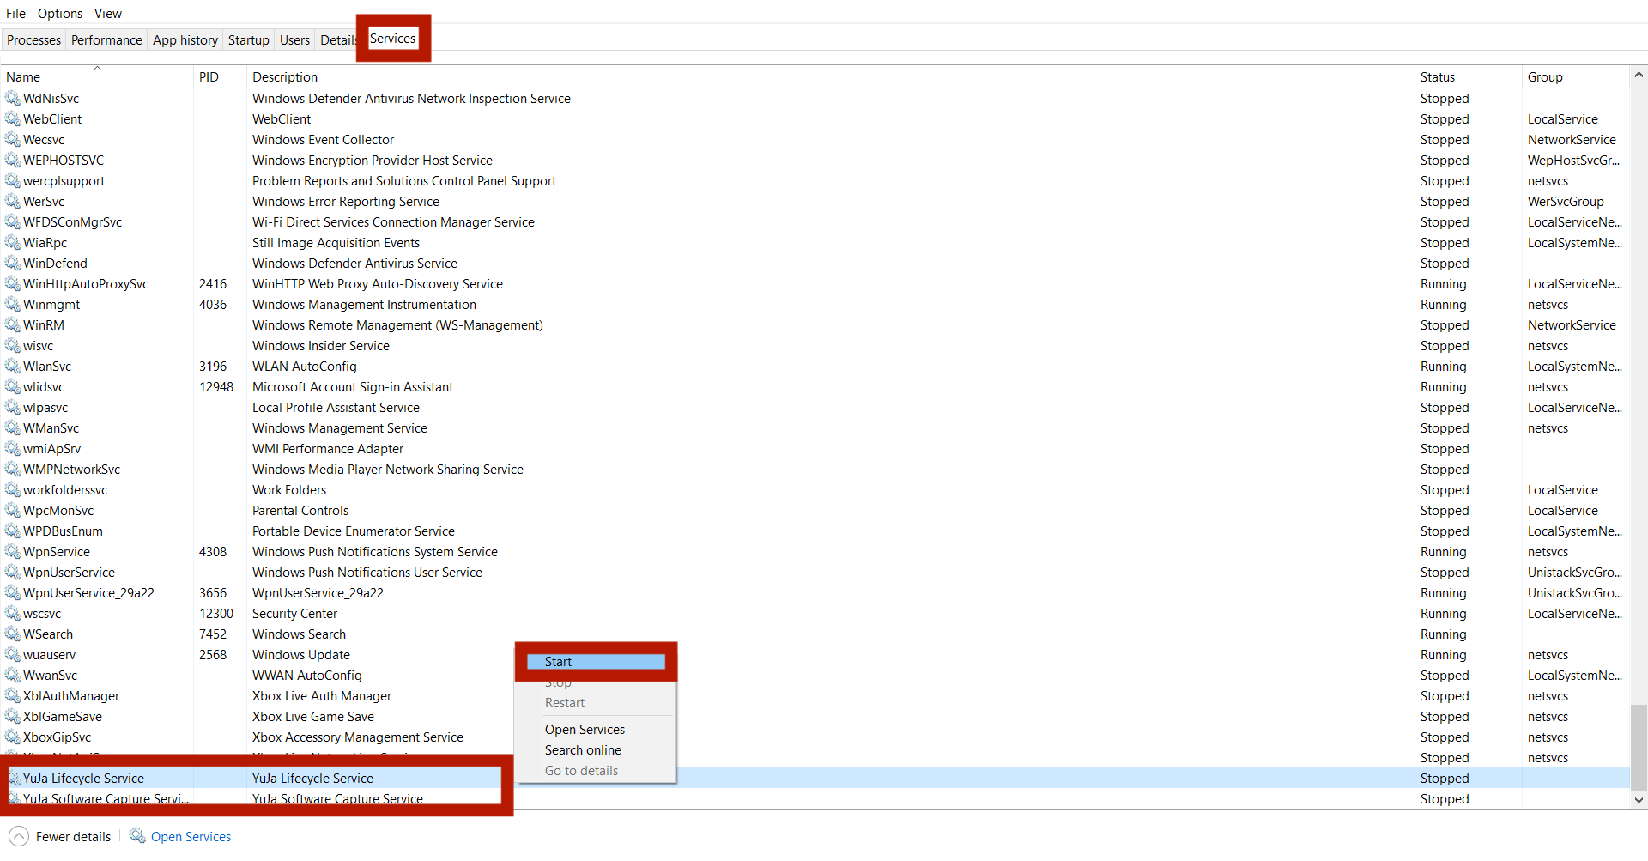This screenshot has height=861, width=1648.
Task: Switch to the Performance tab
Action: tap(106, 39)
